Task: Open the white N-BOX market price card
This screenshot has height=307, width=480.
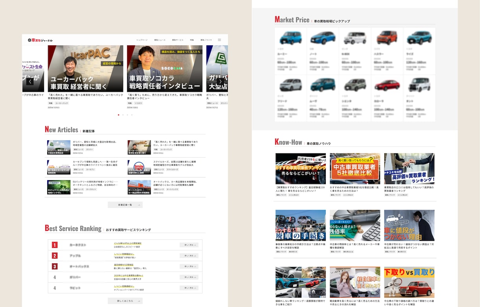Action: [x=355, y=51]
